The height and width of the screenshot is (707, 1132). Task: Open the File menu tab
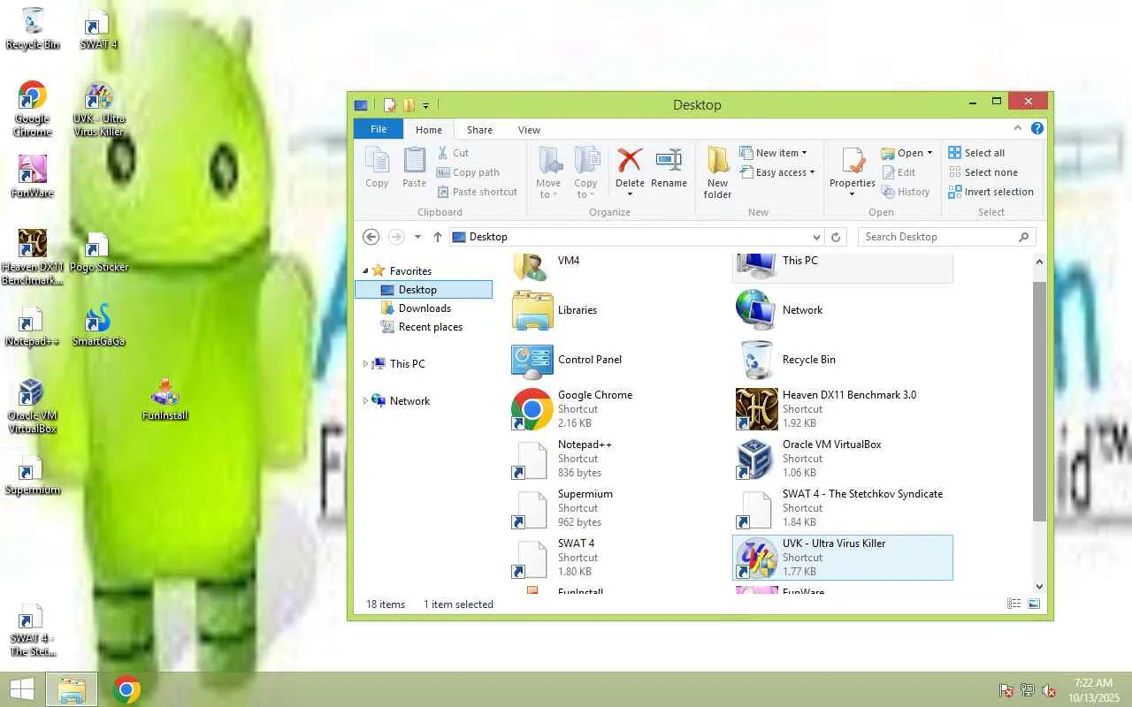click(379, 129)
